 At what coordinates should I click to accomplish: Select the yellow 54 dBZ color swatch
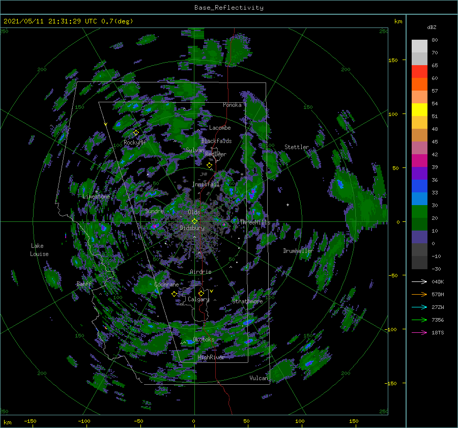pos(419,109)
